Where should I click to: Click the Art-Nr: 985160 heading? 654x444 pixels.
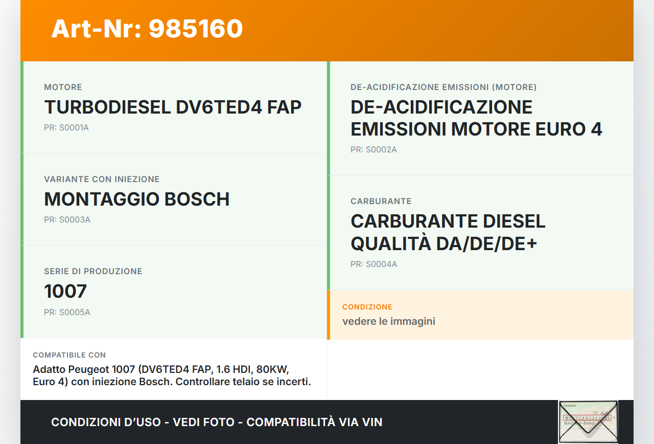(x=147, y=29)
